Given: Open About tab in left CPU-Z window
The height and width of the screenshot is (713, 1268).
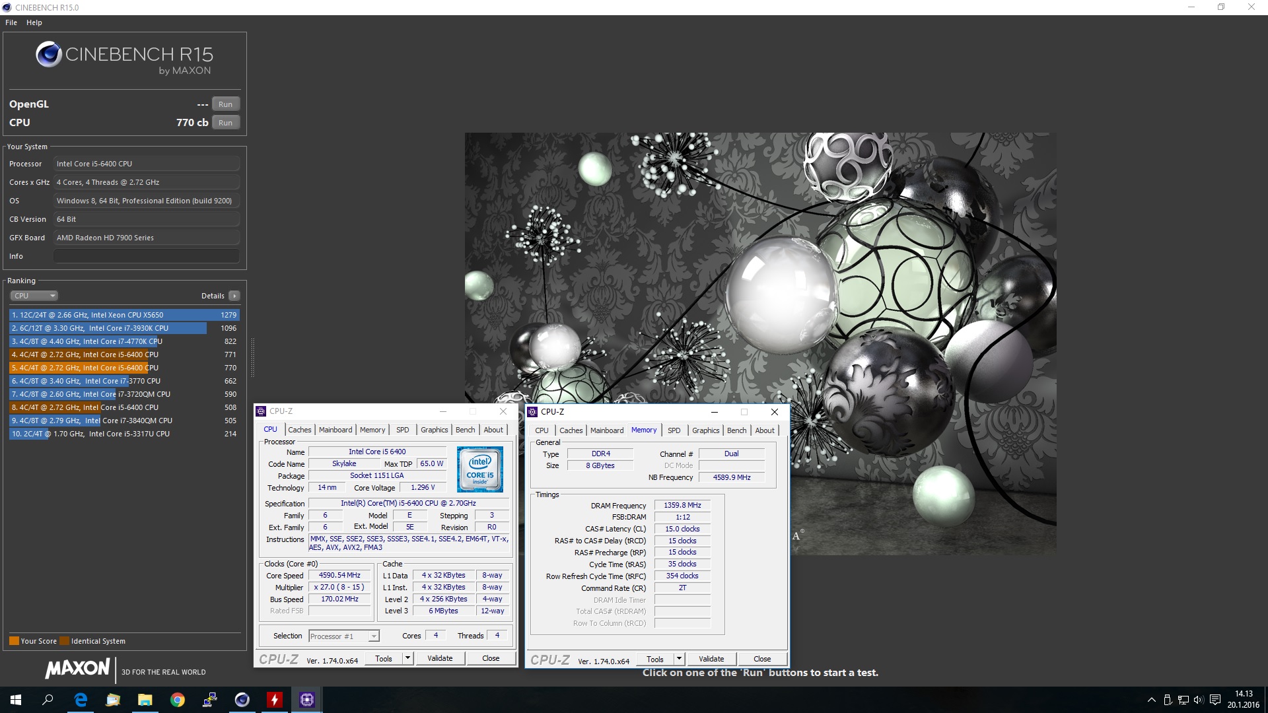Looking at the screenshot, I should 493,430.
